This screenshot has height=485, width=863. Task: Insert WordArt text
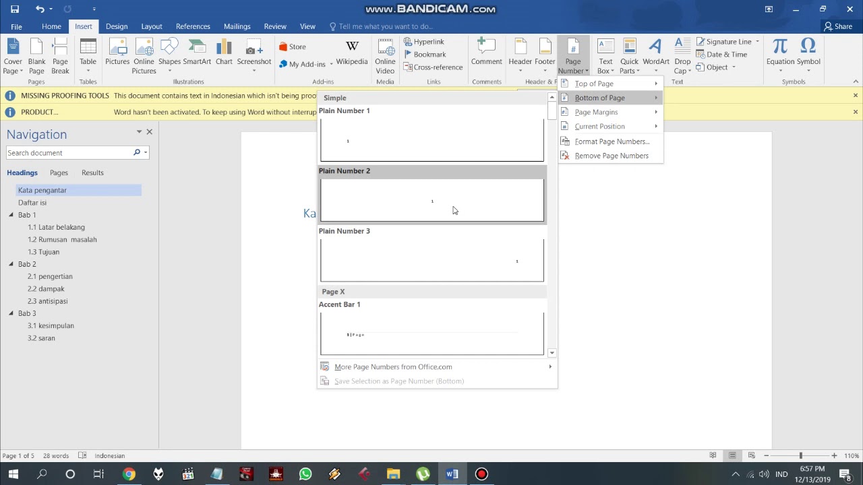tap(655, 57)
